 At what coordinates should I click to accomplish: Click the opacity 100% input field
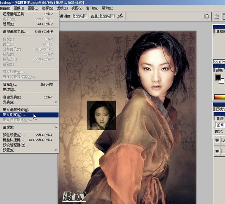pyautogui.click(x=78, y=16)
